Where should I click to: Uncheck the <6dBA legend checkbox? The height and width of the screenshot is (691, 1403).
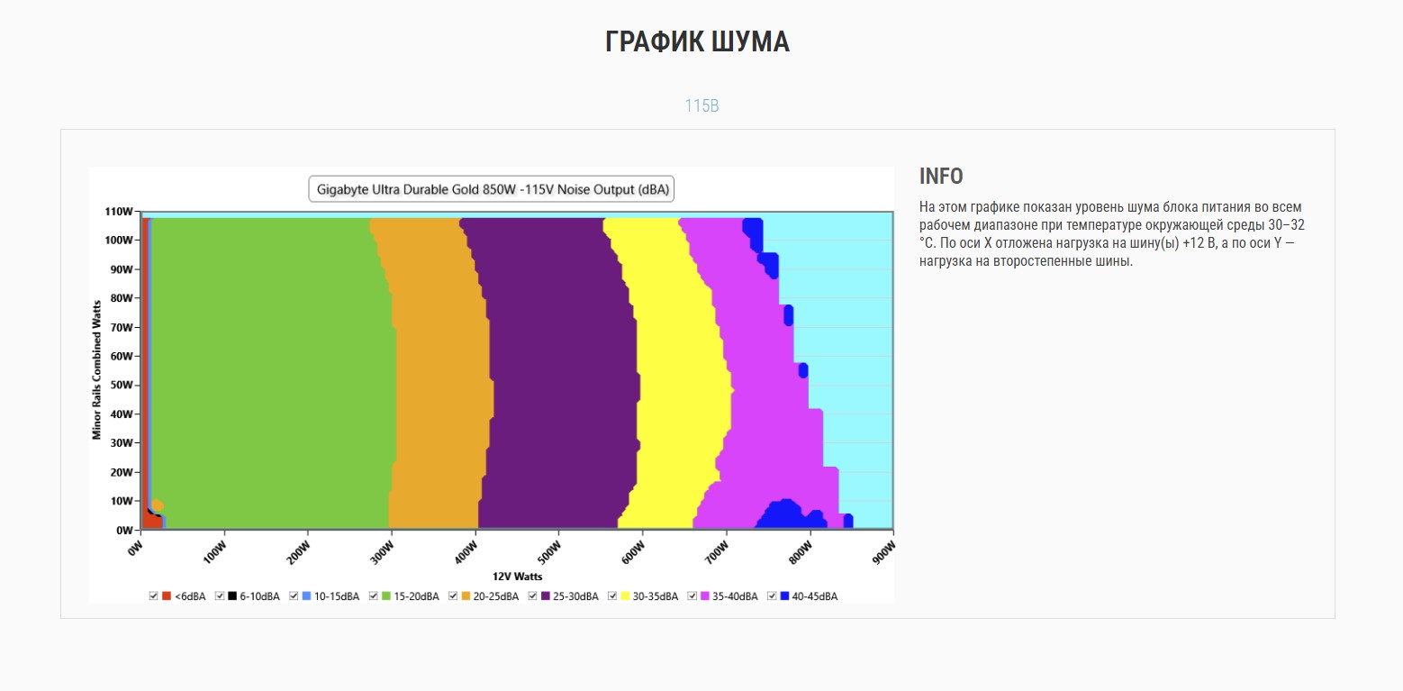pos(154,596)
